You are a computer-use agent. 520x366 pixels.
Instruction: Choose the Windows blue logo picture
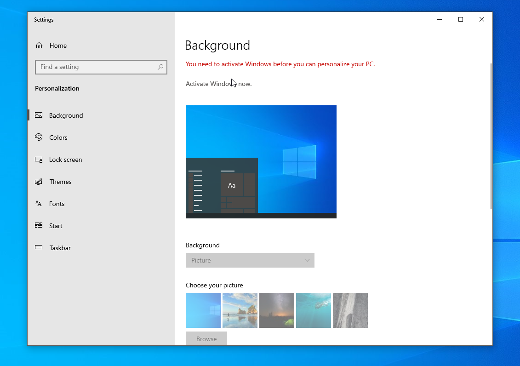pyautogui.click(x=203, y=310)
